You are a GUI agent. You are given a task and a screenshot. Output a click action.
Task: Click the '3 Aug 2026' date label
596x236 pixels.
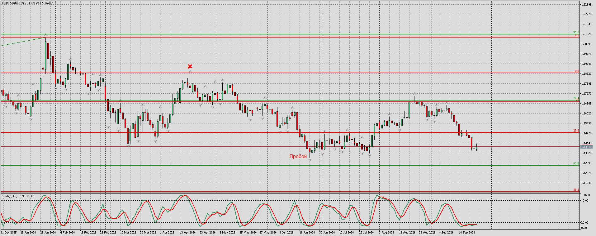tap(386, 232)
